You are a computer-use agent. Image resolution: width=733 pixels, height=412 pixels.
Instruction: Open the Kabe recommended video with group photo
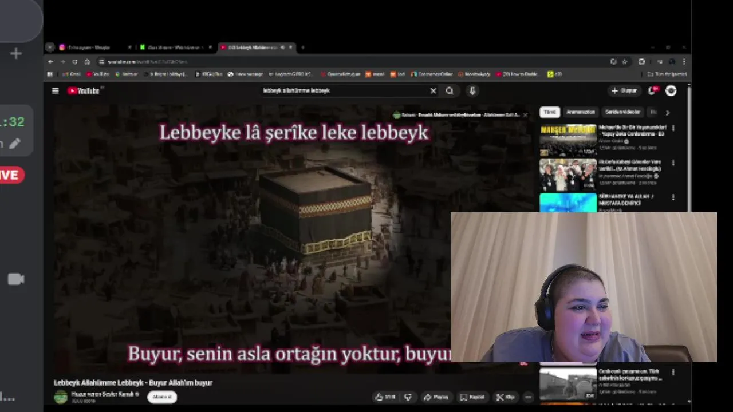tap(568, 175)
